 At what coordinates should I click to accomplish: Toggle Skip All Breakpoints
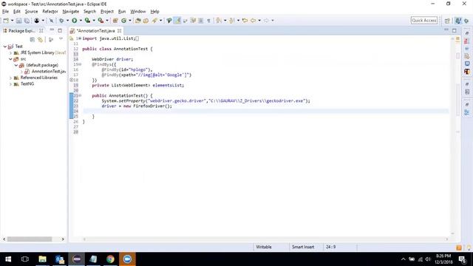pyautogui.click(x=51, y=21)
